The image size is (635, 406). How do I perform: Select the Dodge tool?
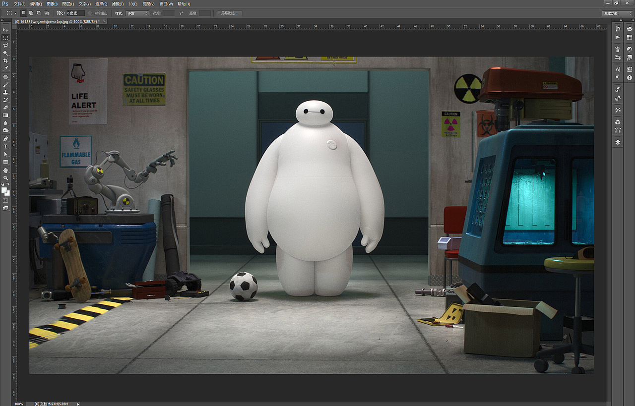point(6,130)
